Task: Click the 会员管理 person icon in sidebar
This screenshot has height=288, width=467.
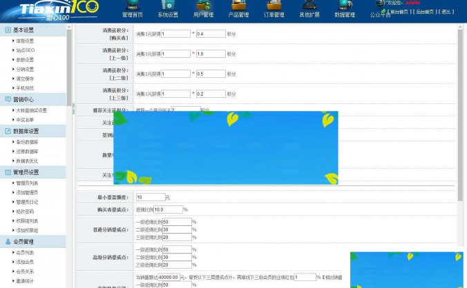Action: [x=8, y=242]
